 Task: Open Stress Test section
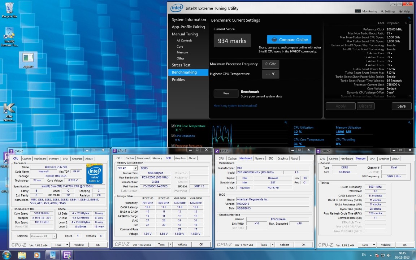[x=181, y=65]
